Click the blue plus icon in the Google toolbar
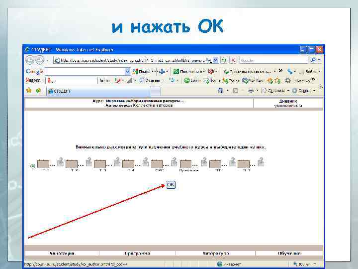The width and height of the screenshot is (358, 269). (162, 72)
